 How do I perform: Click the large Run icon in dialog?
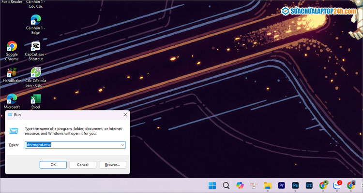(x=14, y=131)
